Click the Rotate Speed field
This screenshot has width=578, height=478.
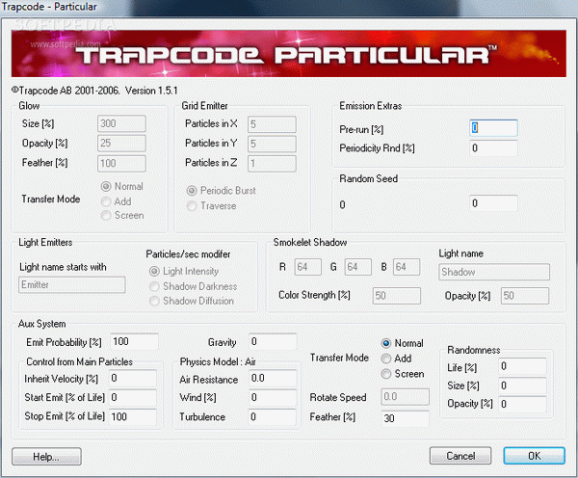(406, 397)
